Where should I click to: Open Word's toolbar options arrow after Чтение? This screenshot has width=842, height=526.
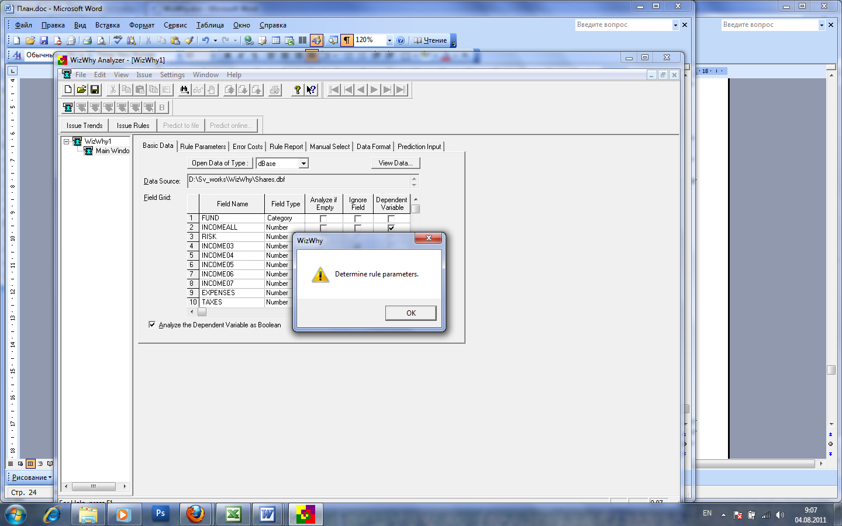(x=453, y=41)
